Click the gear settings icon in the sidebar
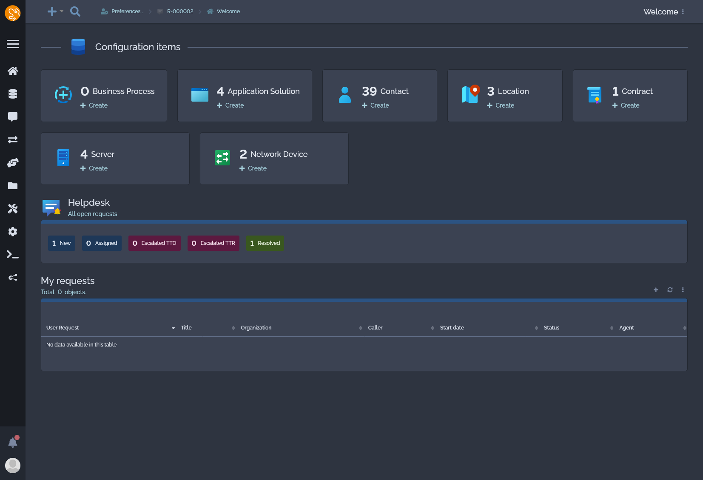This screenshot has width=703, height=480. 13,231
